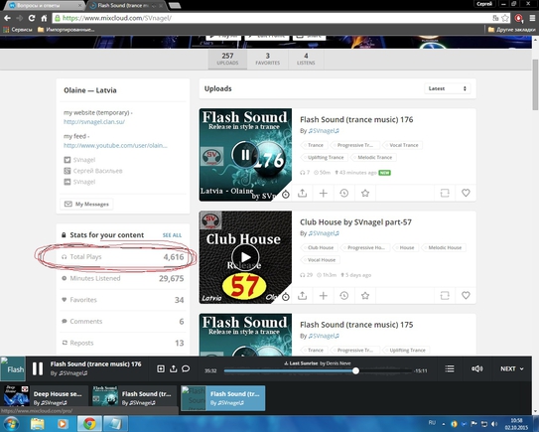Open Flash Sound (trance music) 176 title
This screenshot has width=539, height=432.
coord(356,120)
